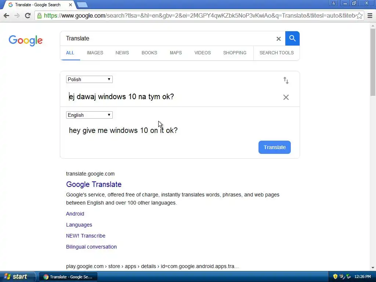376x282 pixels.
Task: Click the scrollbar down arrow
Action: pyautogui.click(x=373, y=268)
